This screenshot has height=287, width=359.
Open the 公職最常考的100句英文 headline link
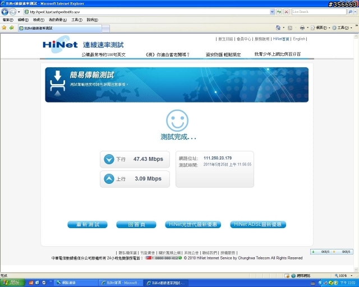[x=103, y=55]
